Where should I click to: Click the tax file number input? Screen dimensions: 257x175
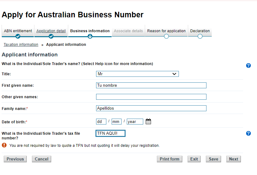pyautogui.click(x=111, y=133)
